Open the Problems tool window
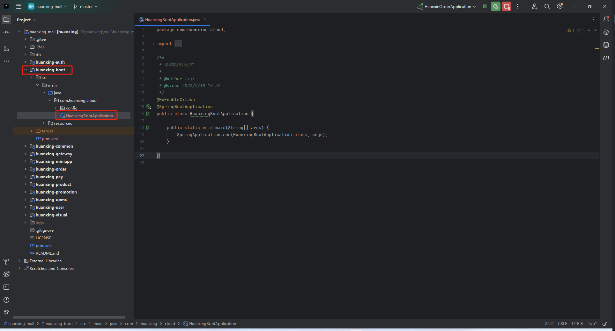The width and height of the screenshot is (615, 331). click(x=6, y=300)
